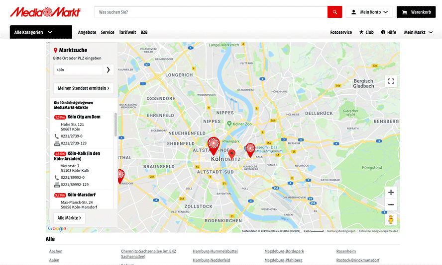The height and width of the screenshot is (265, 442).
Task: Click the Alle Märkte button
Action: (69, 218)
